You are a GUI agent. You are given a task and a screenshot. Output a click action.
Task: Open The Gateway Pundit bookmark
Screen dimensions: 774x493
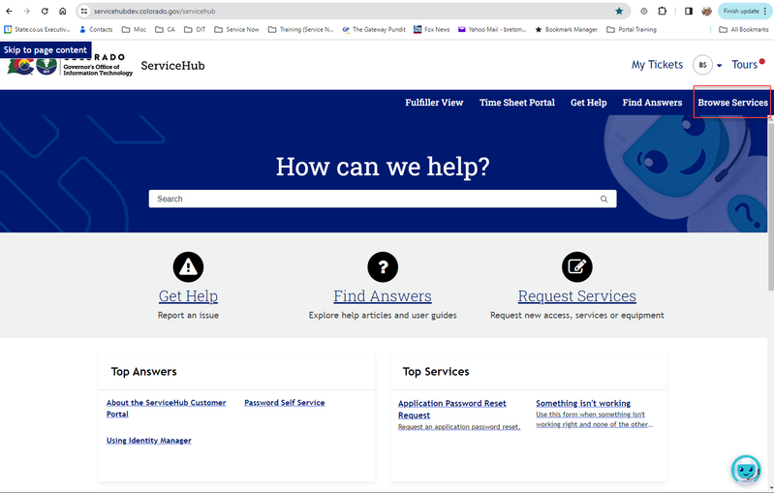click(x=374, y=30)
